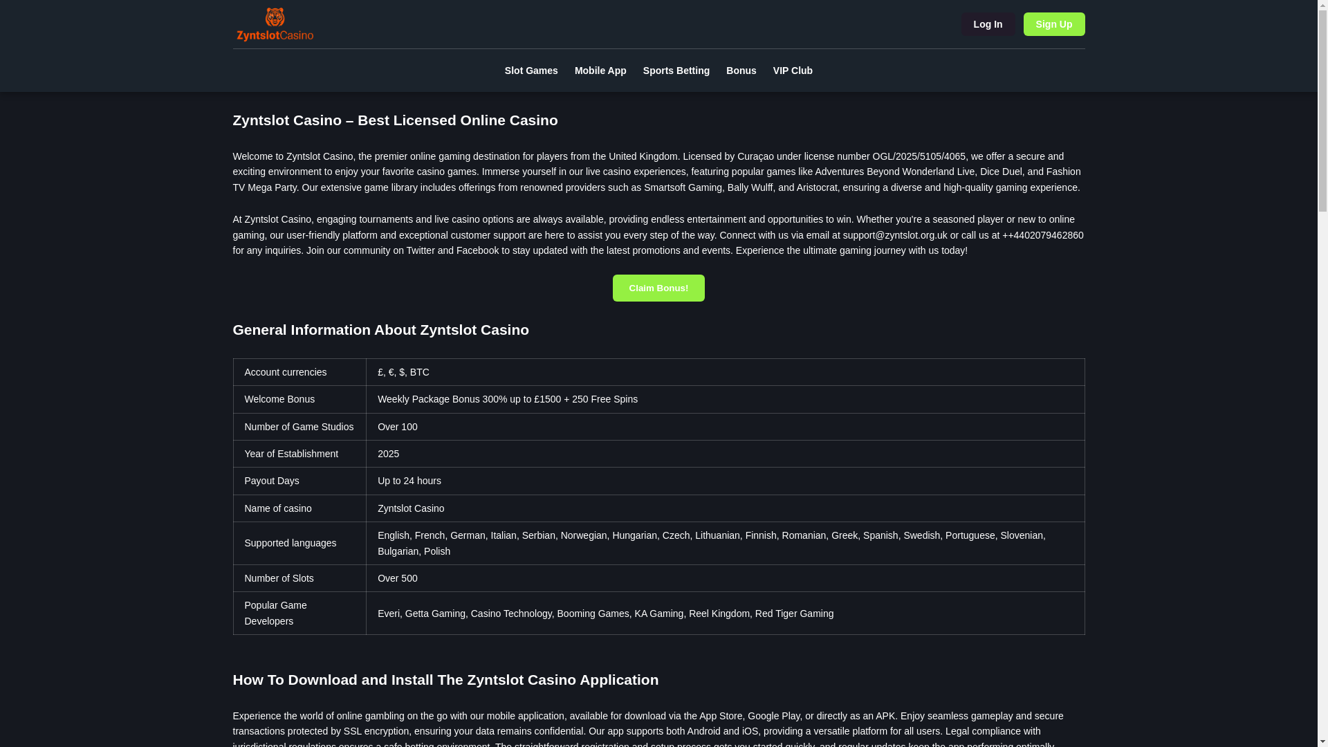Click the 'Payout Days' table cell
This screenshot has width=1328, height=747.
coord(299,481)
